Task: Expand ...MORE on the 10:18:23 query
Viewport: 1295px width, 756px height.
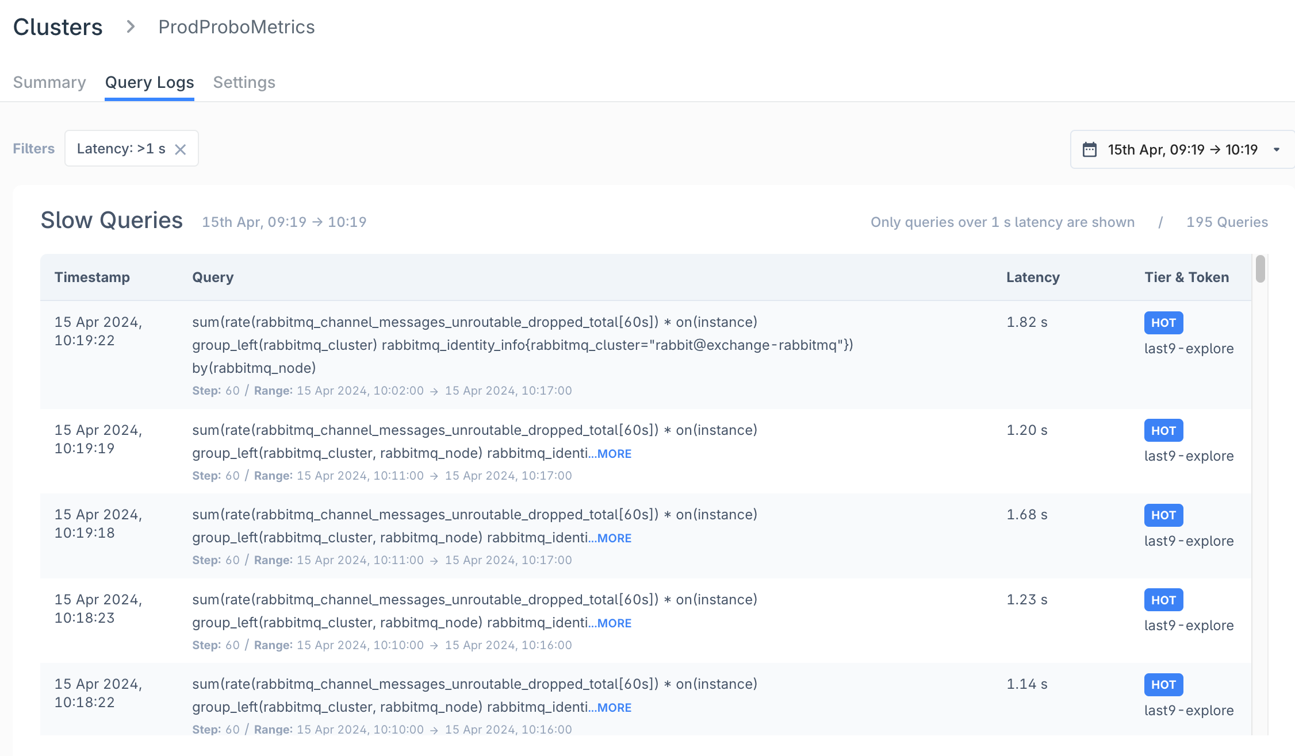Action: (610, 623)
